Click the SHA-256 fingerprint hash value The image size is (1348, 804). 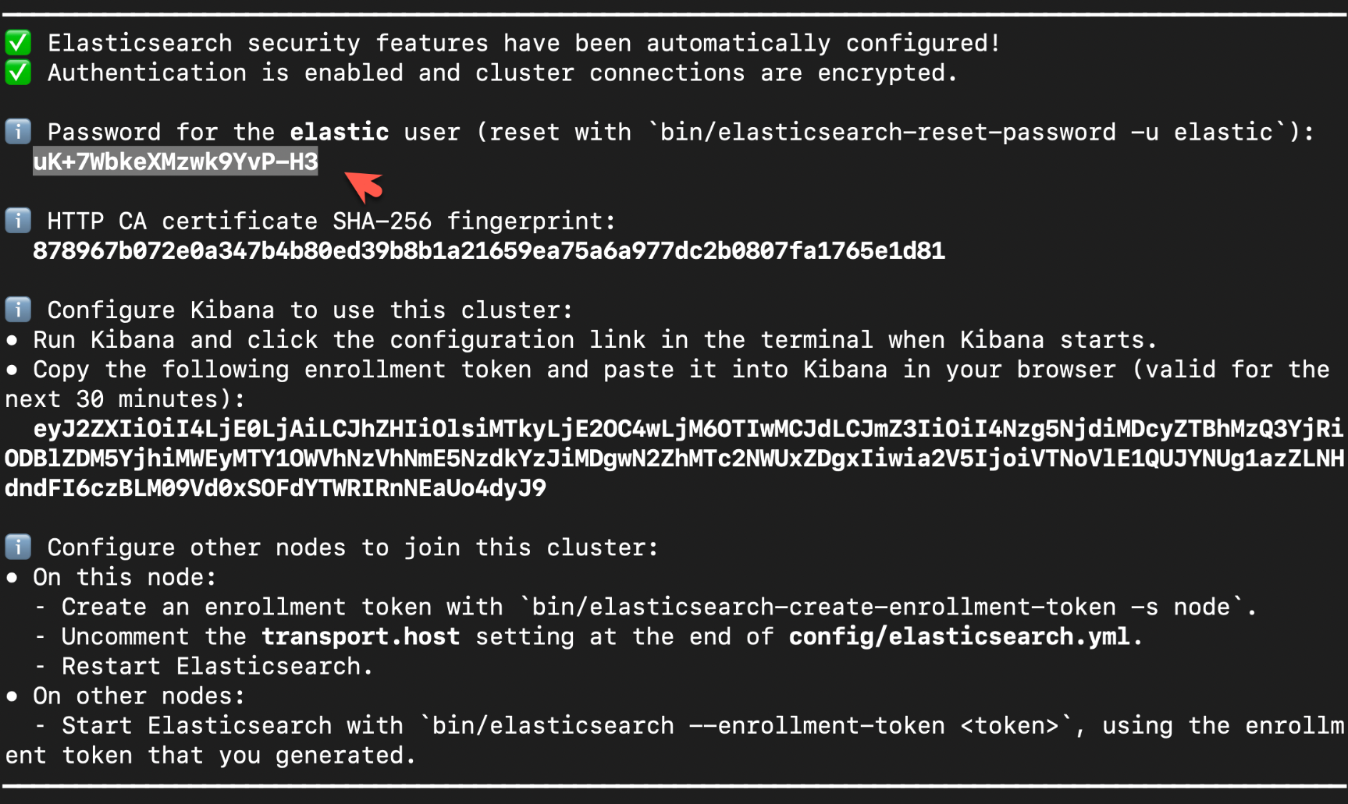click(489, 250)
